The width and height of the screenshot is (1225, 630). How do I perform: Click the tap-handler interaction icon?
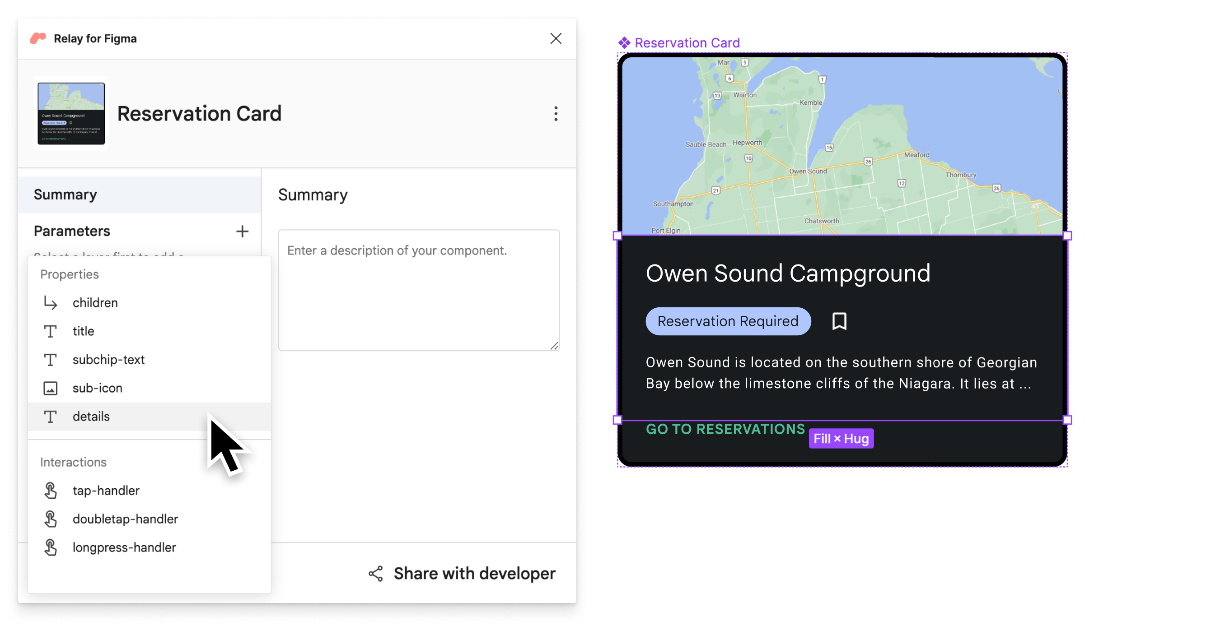pos(51,490)
